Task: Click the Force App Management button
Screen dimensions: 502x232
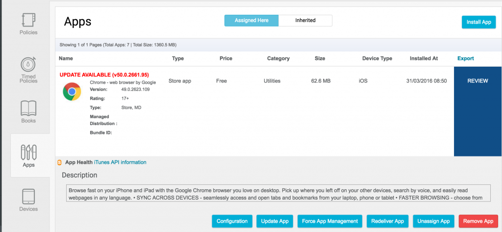Action: (x=330, y=221)
